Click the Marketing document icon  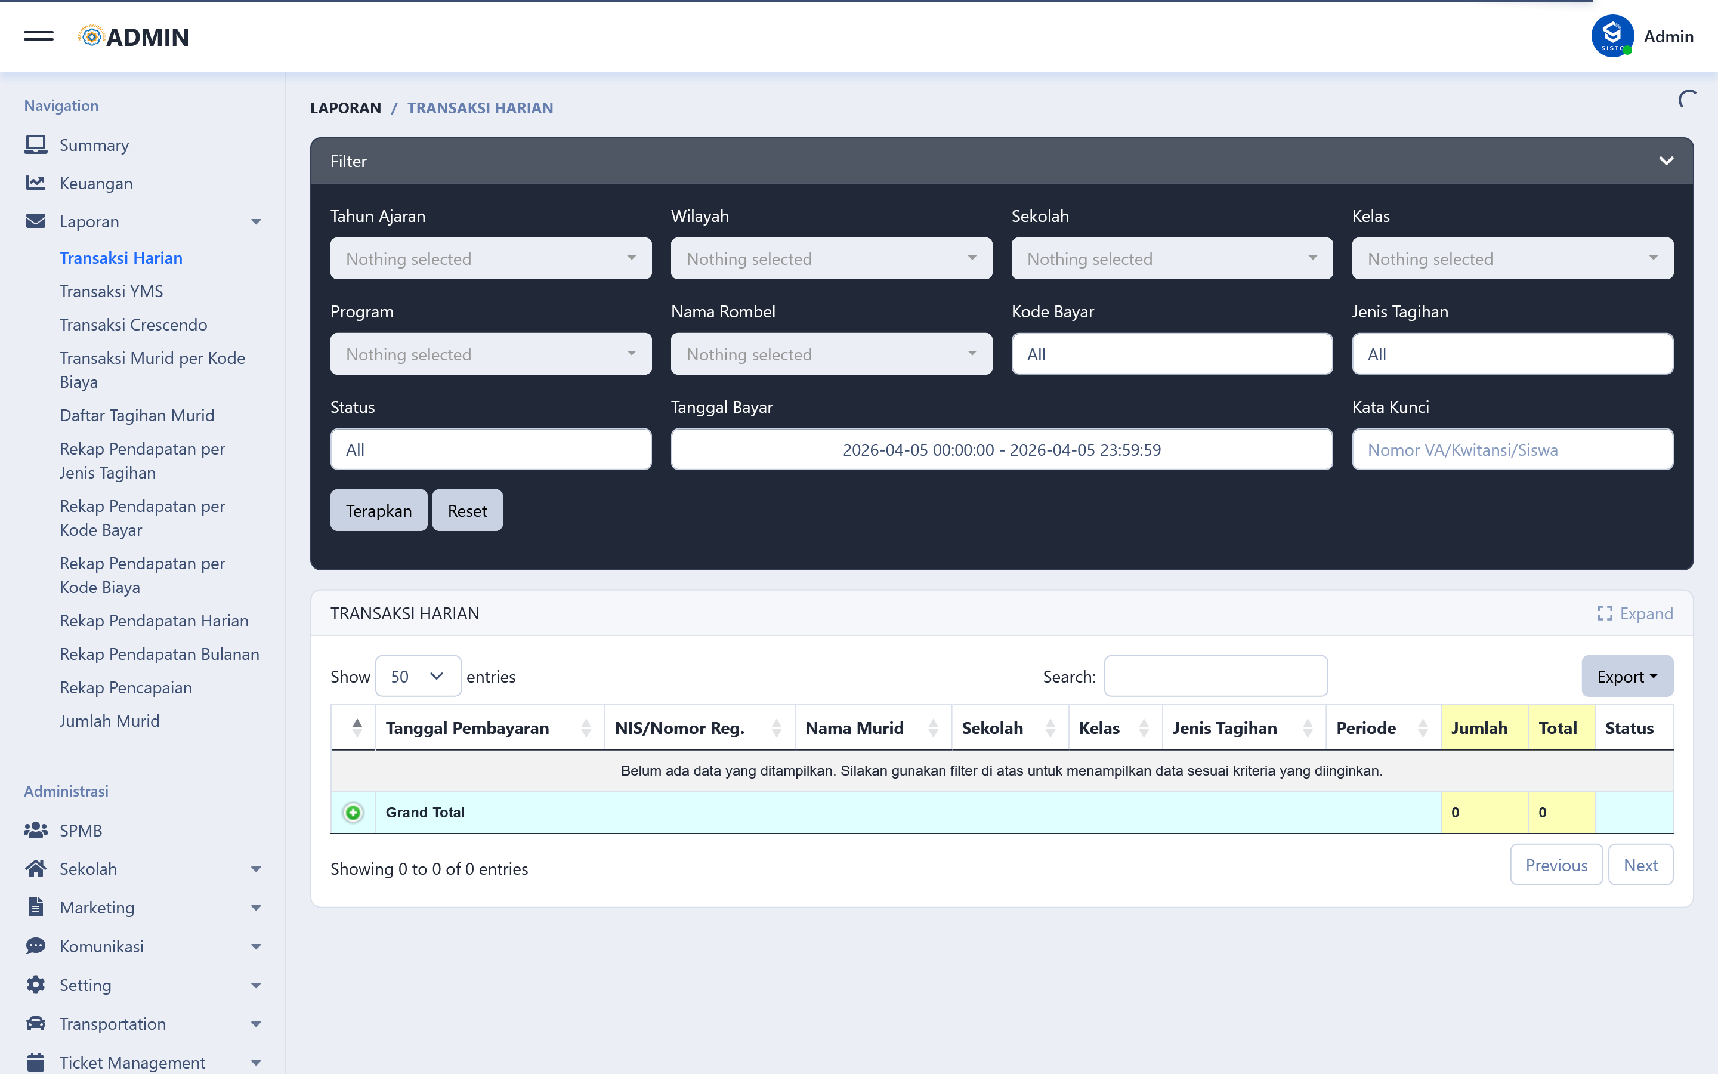click(x=36, y=907)
